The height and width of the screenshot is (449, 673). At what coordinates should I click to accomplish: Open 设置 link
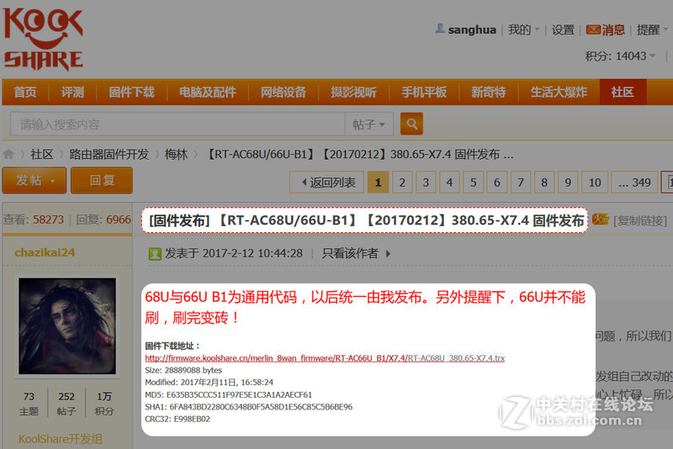pos(563,29)
